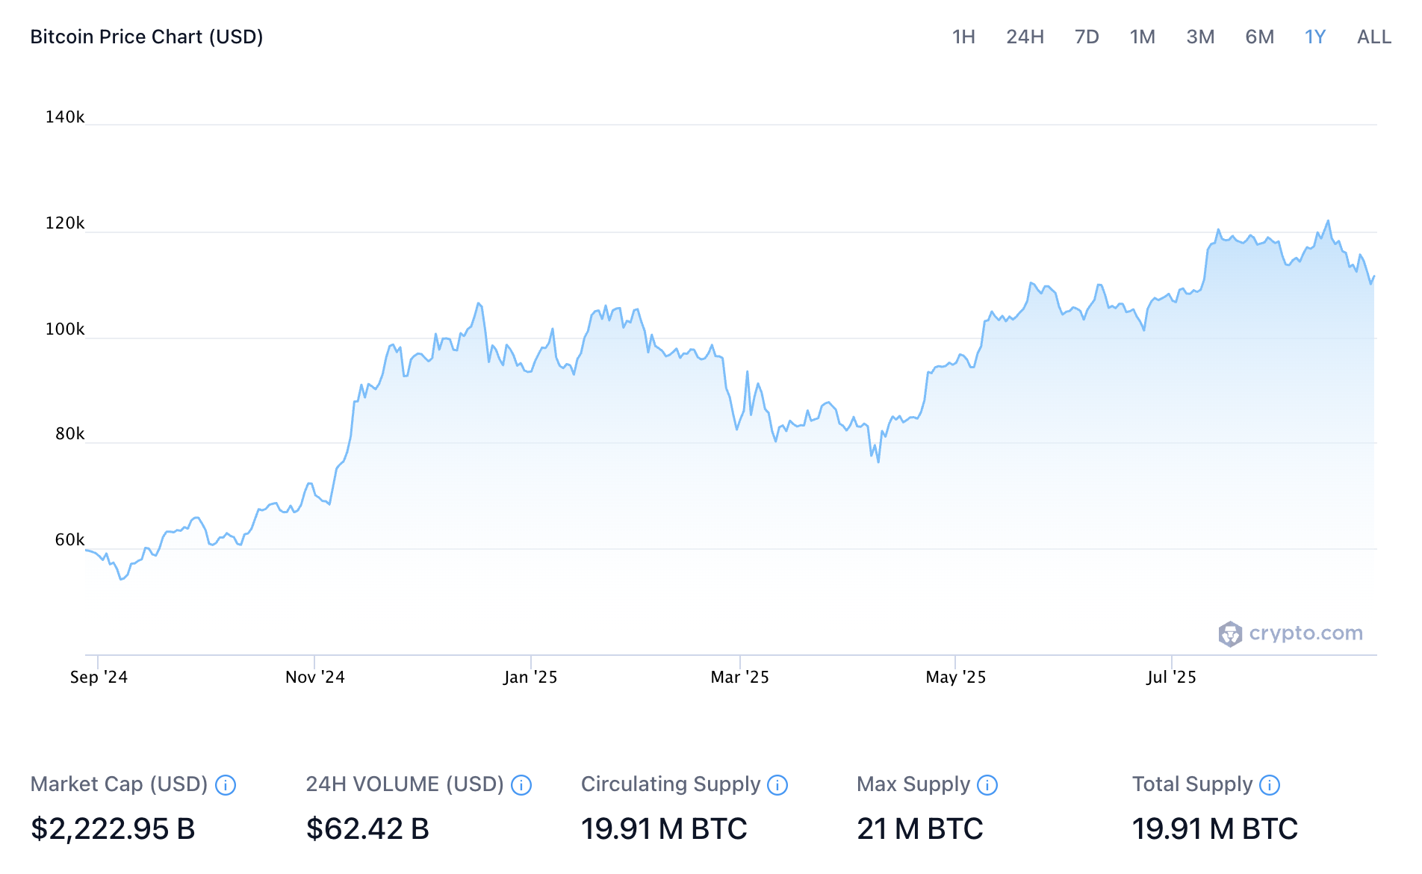
Task: Select the 24H time range
Action: tap(1025, 37)
